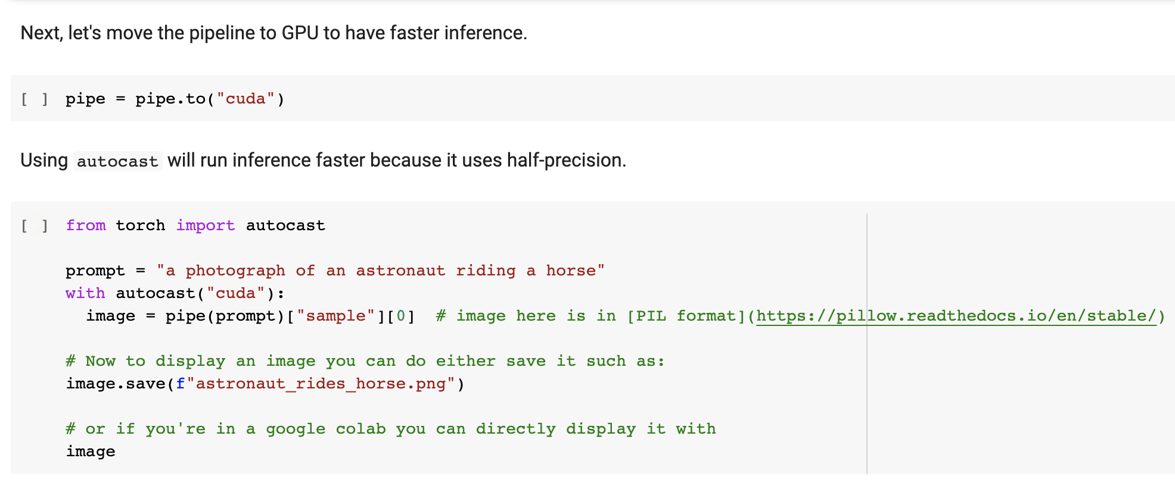Screen dimensions: 1175x483
Task: Click the inline autocast code word in the text
Action: click(x=117, y=161)
